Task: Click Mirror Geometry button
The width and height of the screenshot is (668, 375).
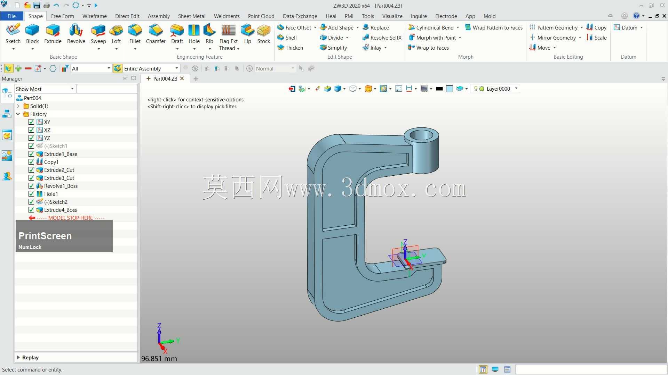Action: pos(553,37)
